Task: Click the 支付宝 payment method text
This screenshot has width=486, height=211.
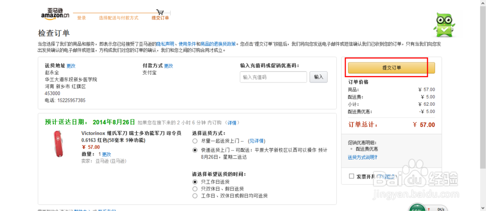Action: click(x=149, y=73)
